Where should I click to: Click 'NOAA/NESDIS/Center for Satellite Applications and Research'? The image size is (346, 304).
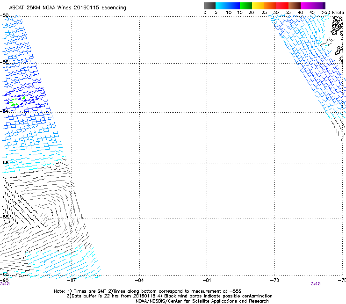[x=202, y=301]
